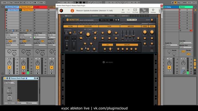198x111 pixels.
Task: Disarm track 2 red record button
Action: click(x=24, y=73)
